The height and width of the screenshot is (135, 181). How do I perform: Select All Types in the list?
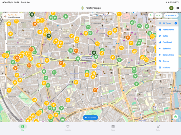[167, 23]
